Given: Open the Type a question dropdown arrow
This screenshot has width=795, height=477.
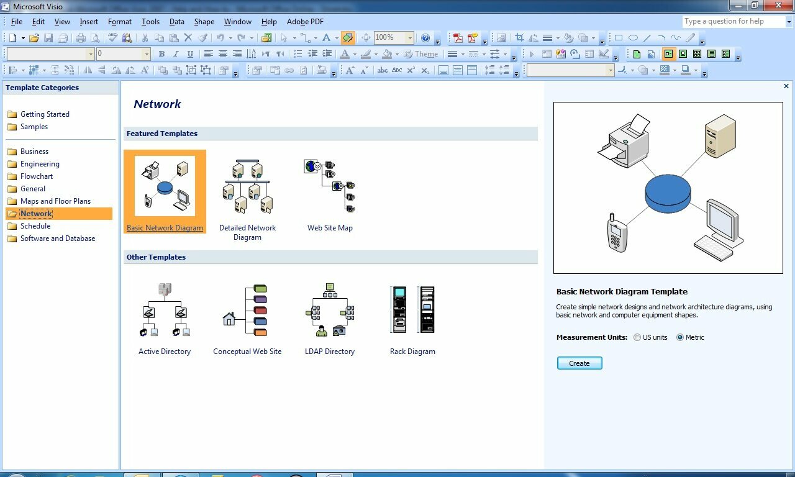Looking at the screenshot, I should coord(789,21).
